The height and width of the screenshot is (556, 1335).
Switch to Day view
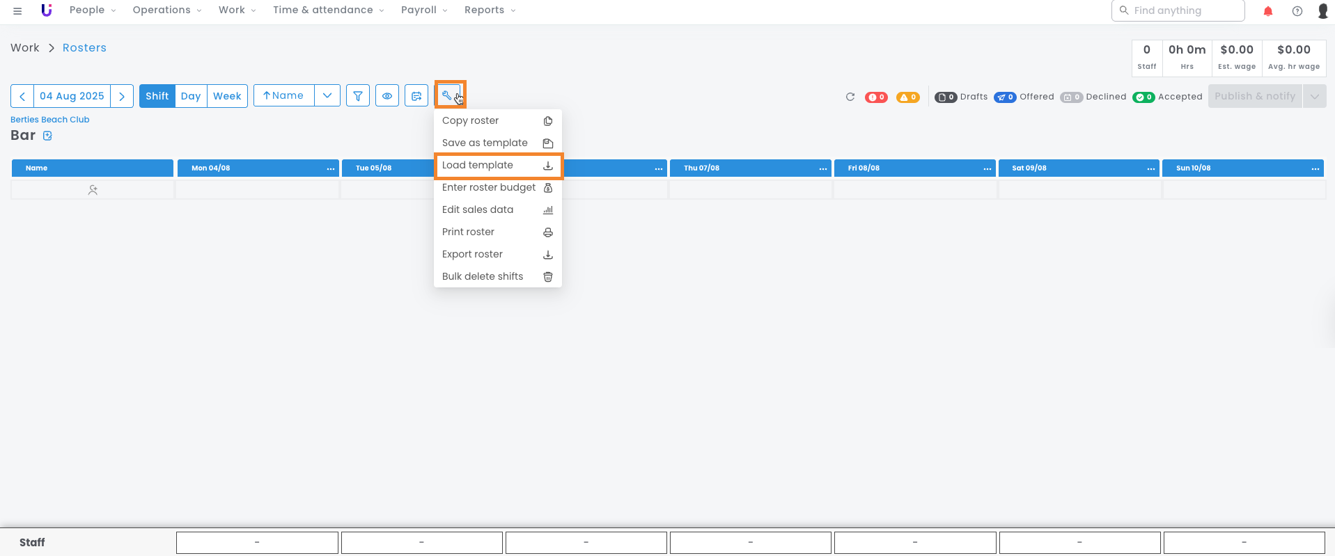[191, 96]
